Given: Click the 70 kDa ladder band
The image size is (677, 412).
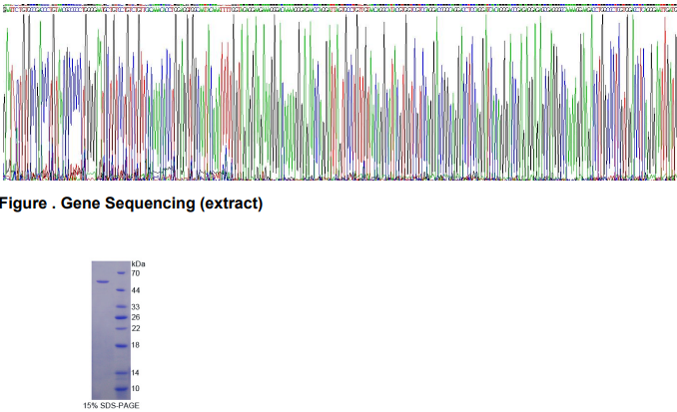Looking at the screenshot, I should pyautogui.click(x=121, y=272).
